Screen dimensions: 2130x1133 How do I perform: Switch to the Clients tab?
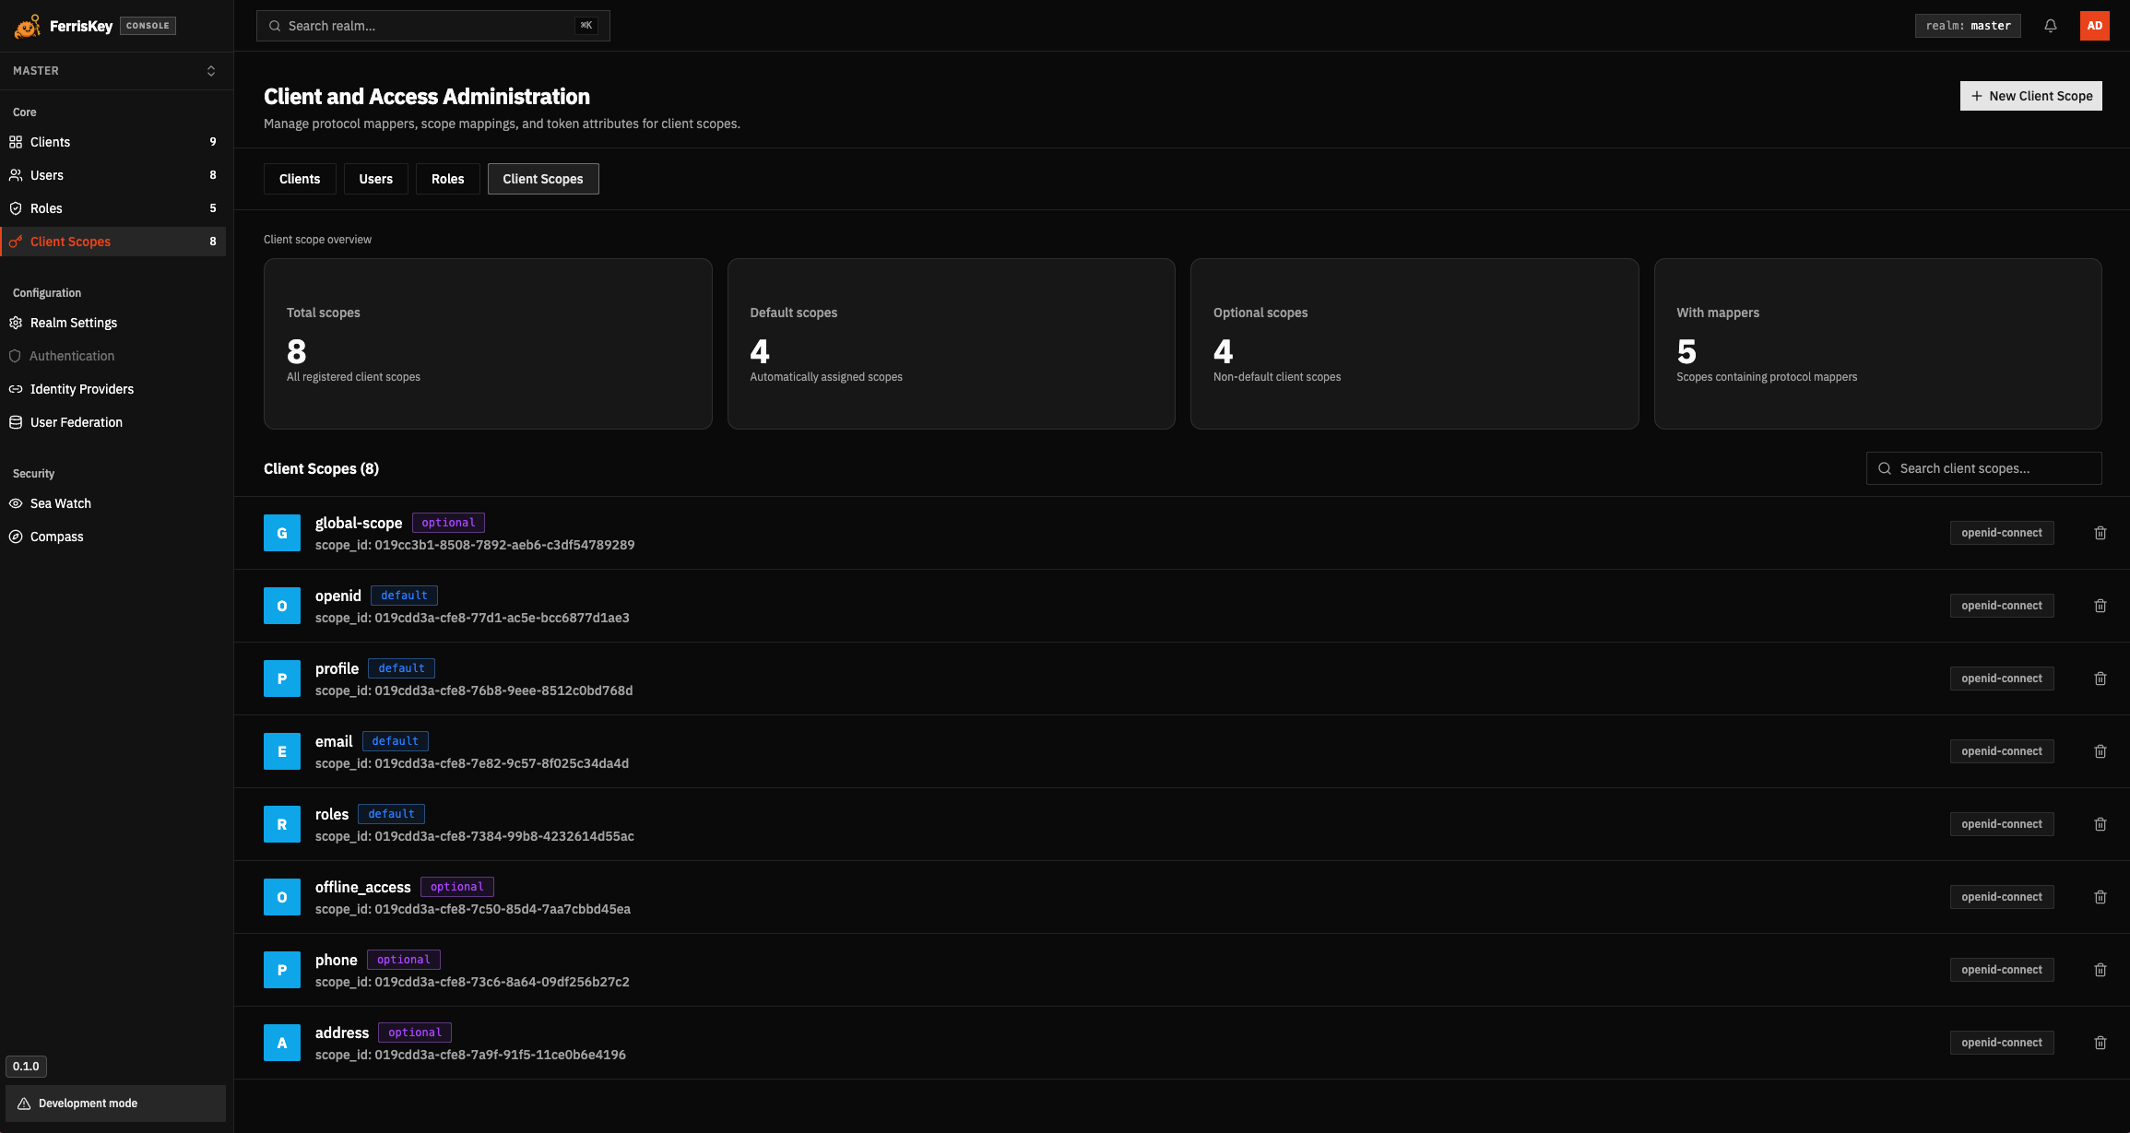pyautogui.click(x=300, y=179)
